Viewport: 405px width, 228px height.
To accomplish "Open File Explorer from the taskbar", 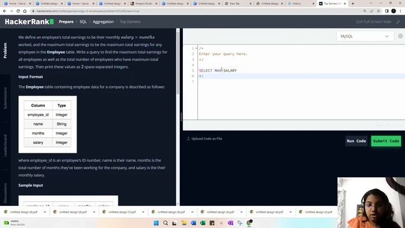I will [x=184, y=223].
